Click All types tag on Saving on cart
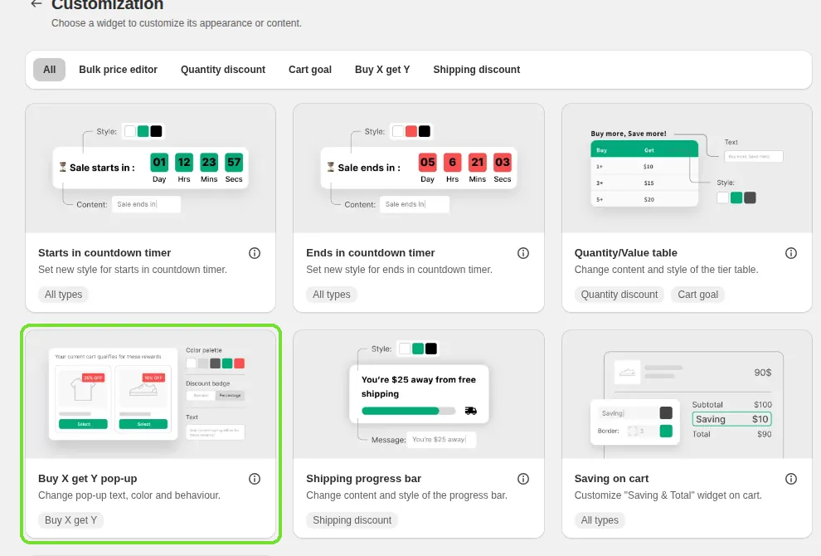The width and height of the screenshot is (821, 556). point(600,520)
